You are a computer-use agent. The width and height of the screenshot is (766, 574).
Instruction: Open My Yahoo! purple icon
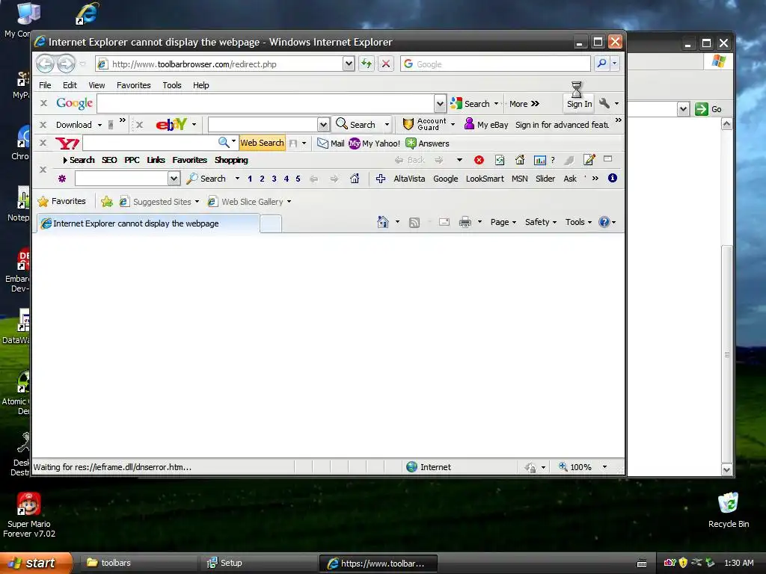click(354, 143)
